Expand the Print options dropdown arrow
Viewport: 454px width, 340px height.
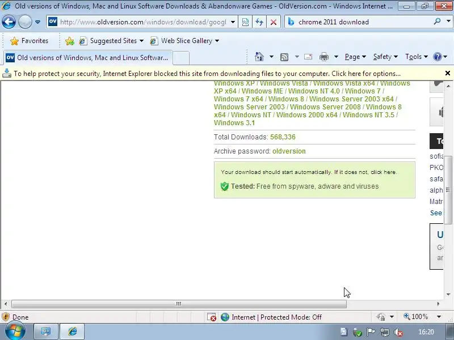[x=336, y=57]
